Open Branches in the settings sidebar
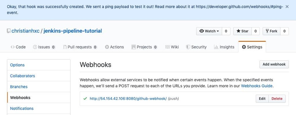 tap(39, 87)
